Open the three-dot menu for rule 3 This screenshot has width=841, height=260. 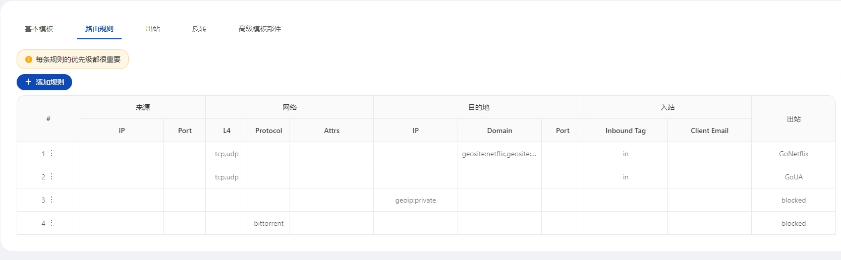click(51, 200)
